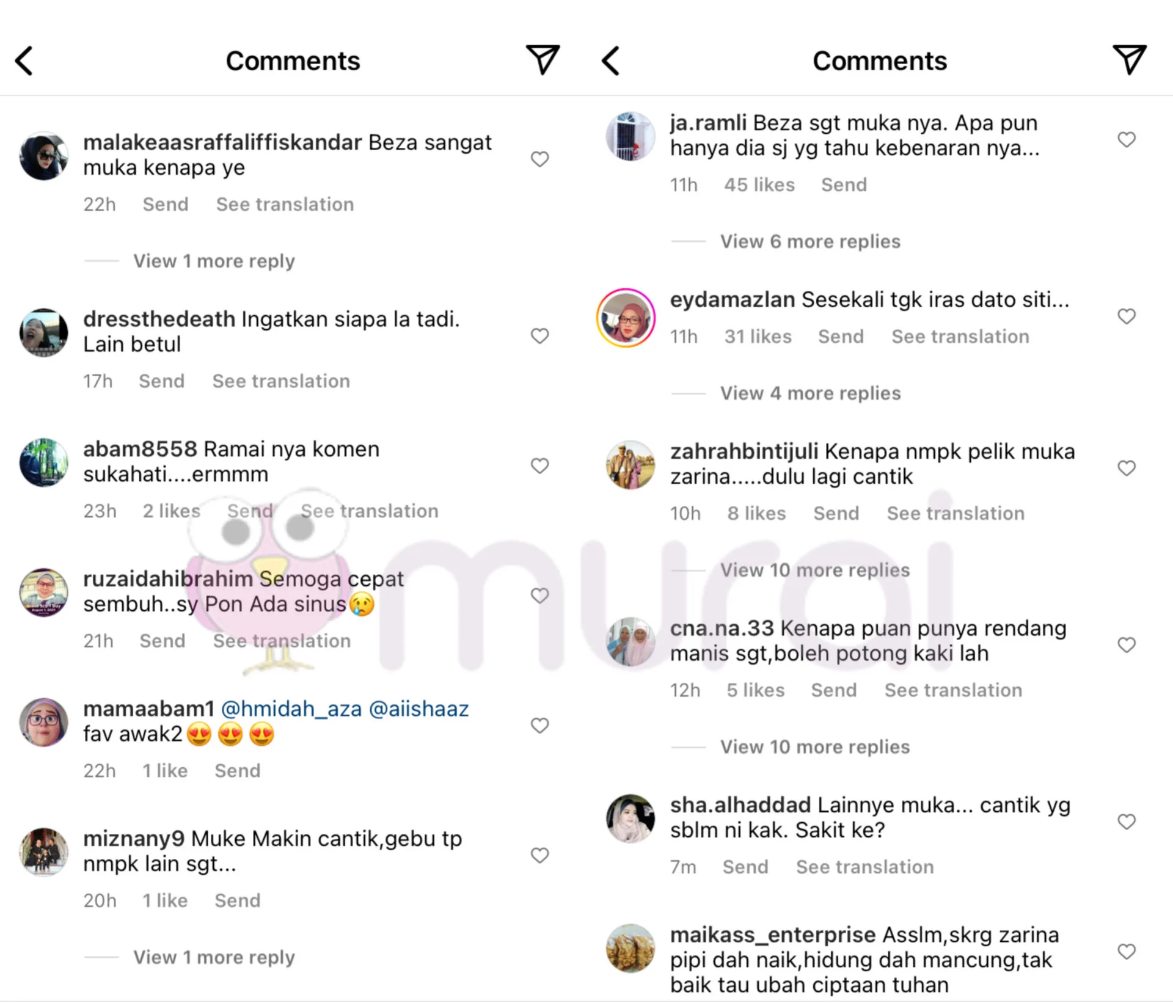The height and width of the screenshot is (1003, 1173).
Task: Like ja.ramli's comment with the heart
Action: tap(1127, 139)
